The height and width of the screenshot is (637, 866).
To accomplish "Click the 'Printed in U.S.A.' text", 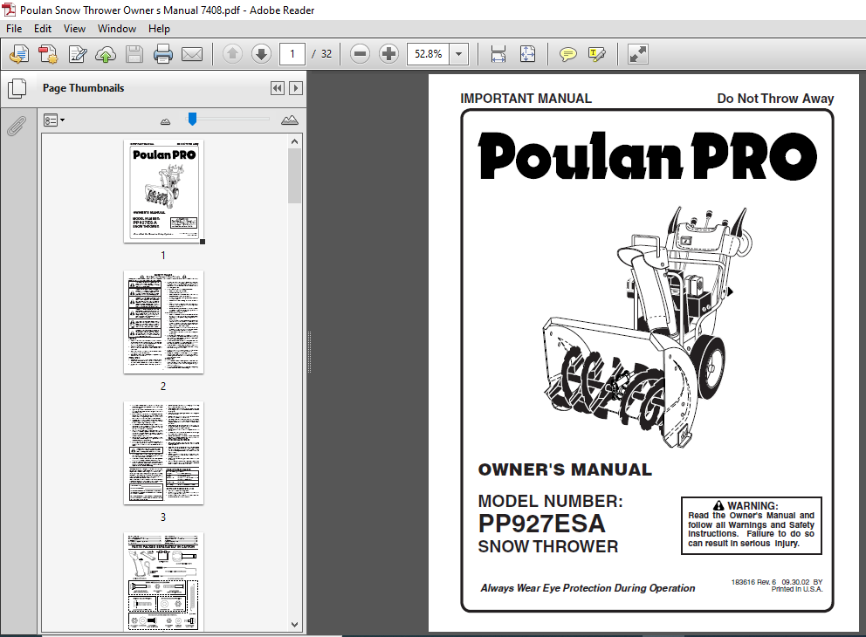I will 797,590.
